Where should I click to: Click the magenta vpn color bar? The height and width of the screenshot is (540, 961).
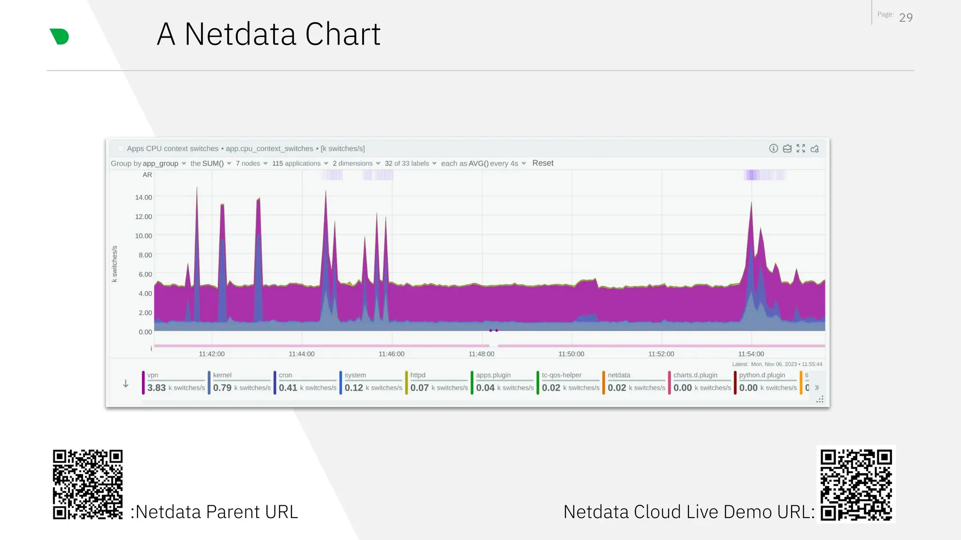143,382
